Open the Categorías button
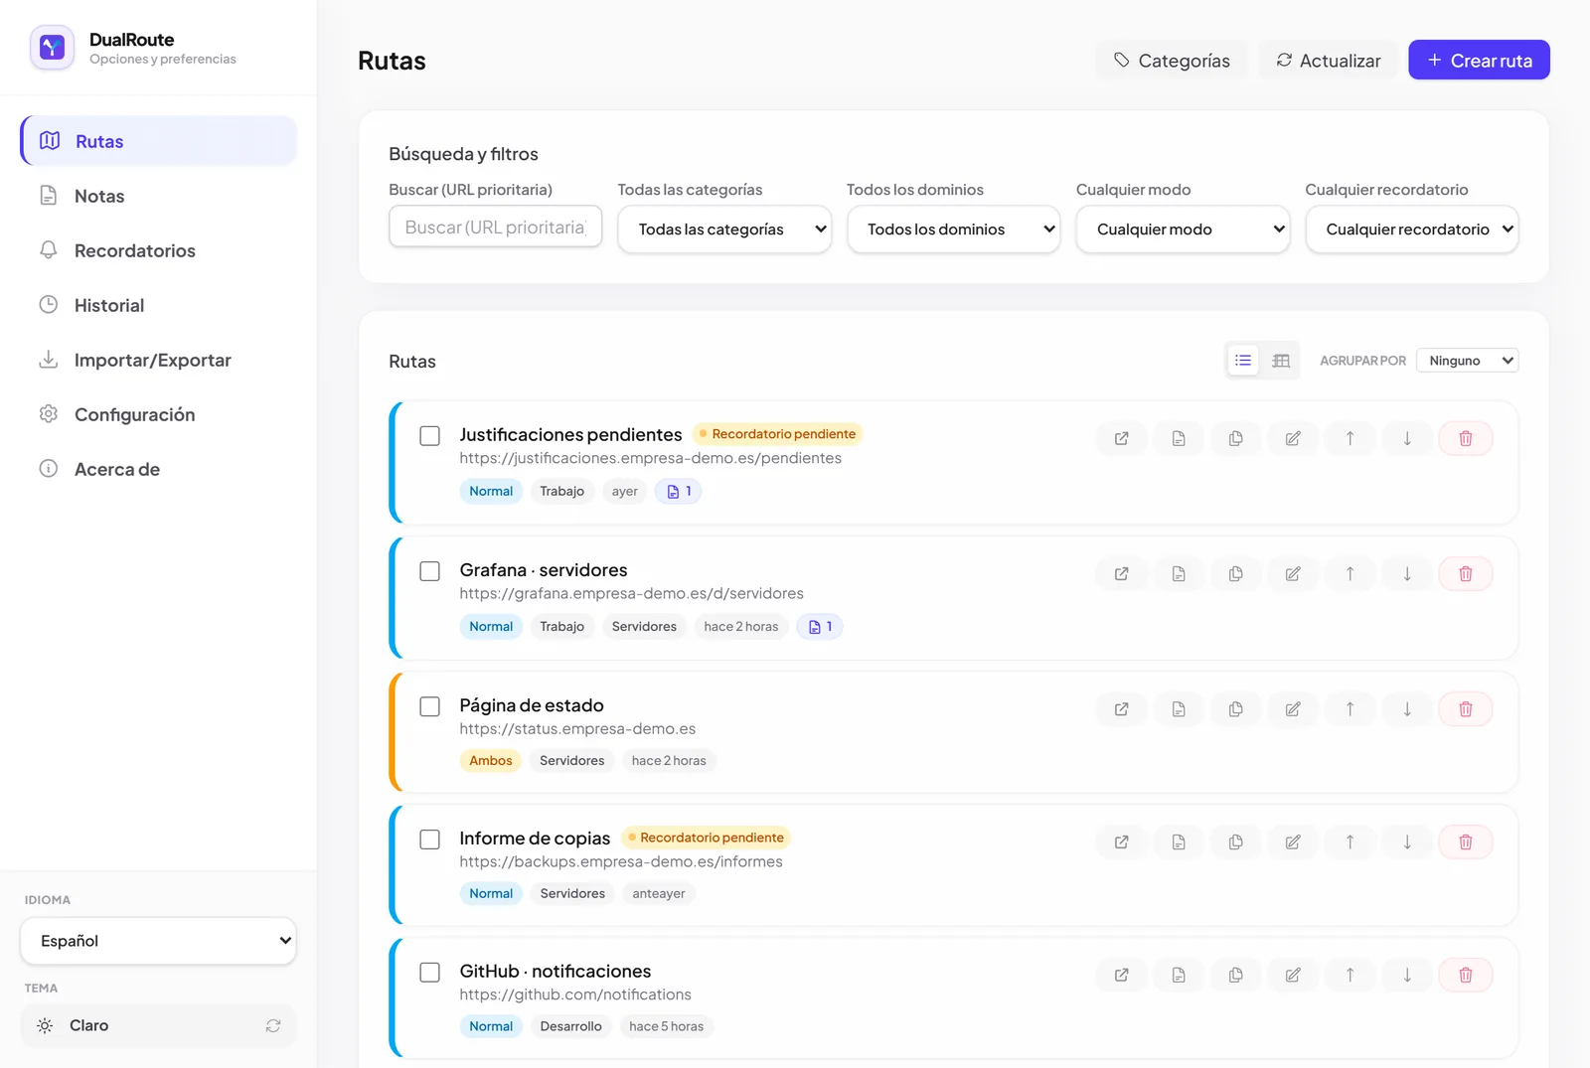This screenshot has height=1068, width=1590. click(1172, 61)
